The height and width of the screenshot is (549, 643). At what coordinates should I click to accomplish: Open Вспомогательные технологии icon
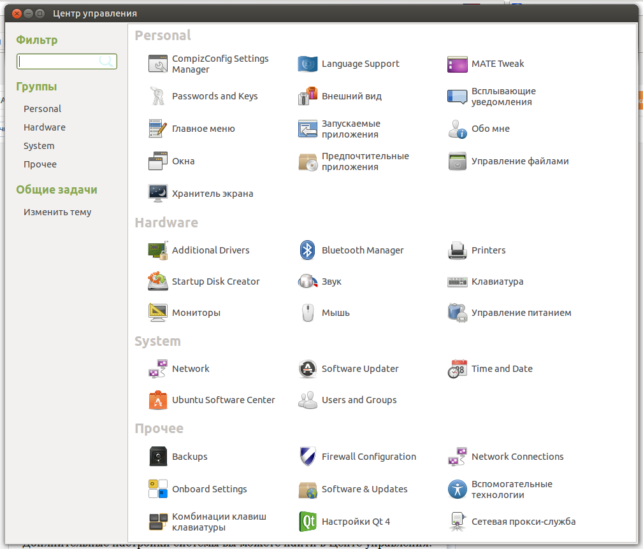[x=457, y=488]
